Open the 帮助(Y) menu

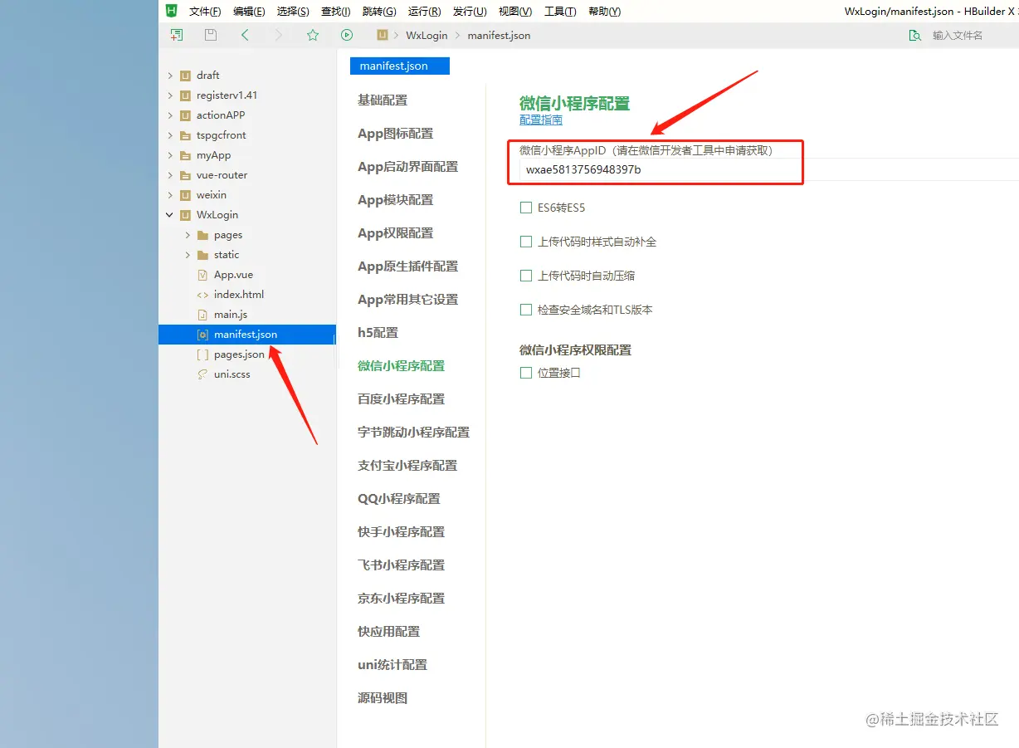click(604, 12)
